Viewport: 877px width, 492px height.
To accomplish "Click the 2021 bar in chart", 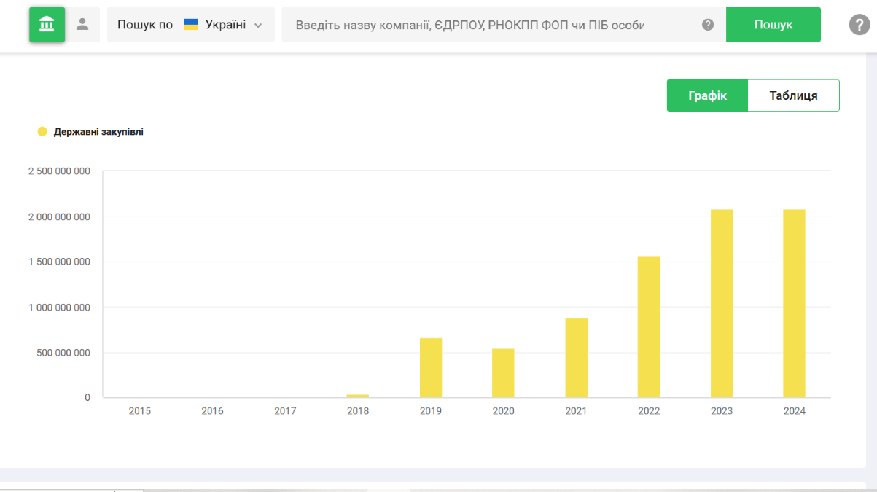I will (576, 357).
